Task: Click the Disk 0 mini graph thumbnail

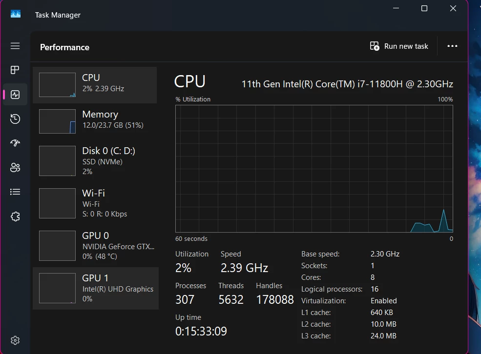Action: click(x=57, y=161)
